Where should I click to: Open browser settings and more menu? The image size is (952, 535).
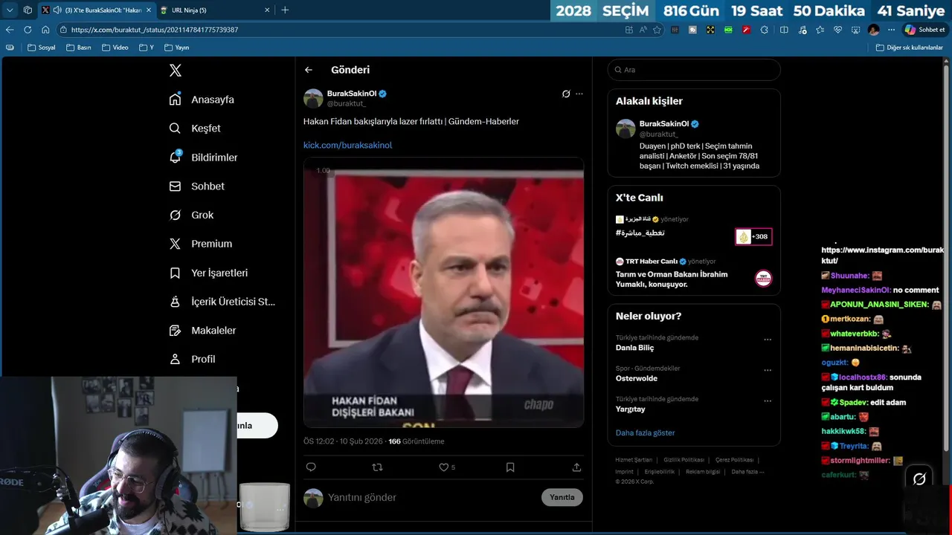pyautogui.click(x=892, y=30)
